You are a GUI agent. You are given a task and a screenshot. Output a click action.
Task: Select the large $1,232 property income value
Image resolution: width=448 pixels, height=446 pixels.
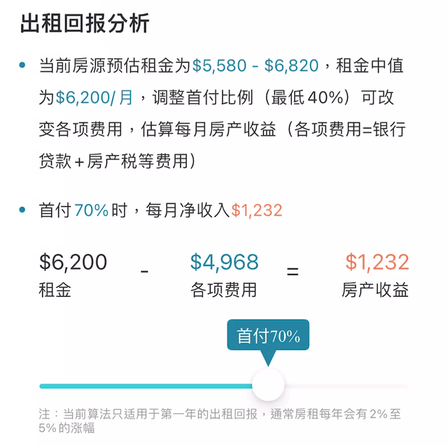377,262
